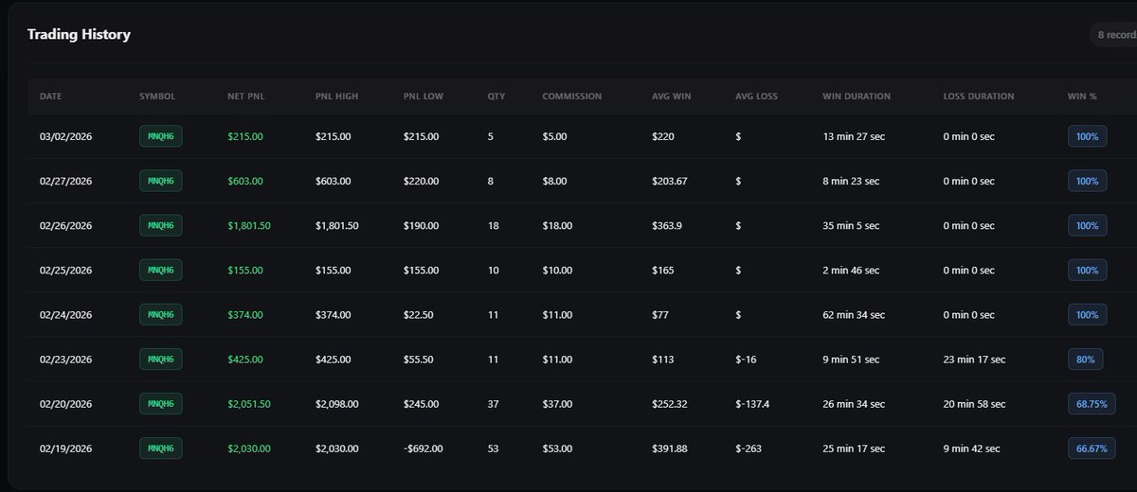Screen dimensions: 1137x492
Task: Click the 100% win badge for 03/02/2026
Action: point(1087,136)
